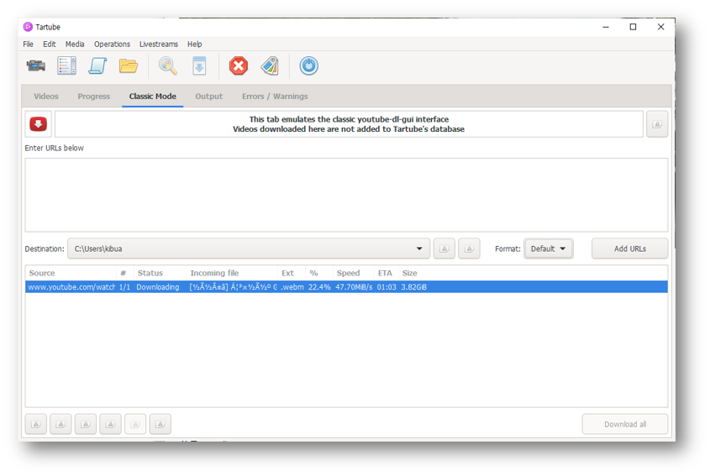
Task: Open the Help menu
Action: coord(195,44)
